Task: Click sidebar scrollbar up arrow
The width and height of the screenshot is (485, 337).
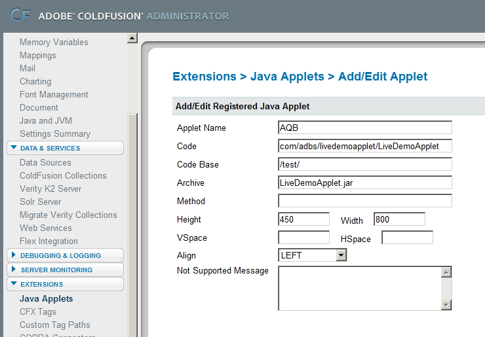Action: coord(132,39)
